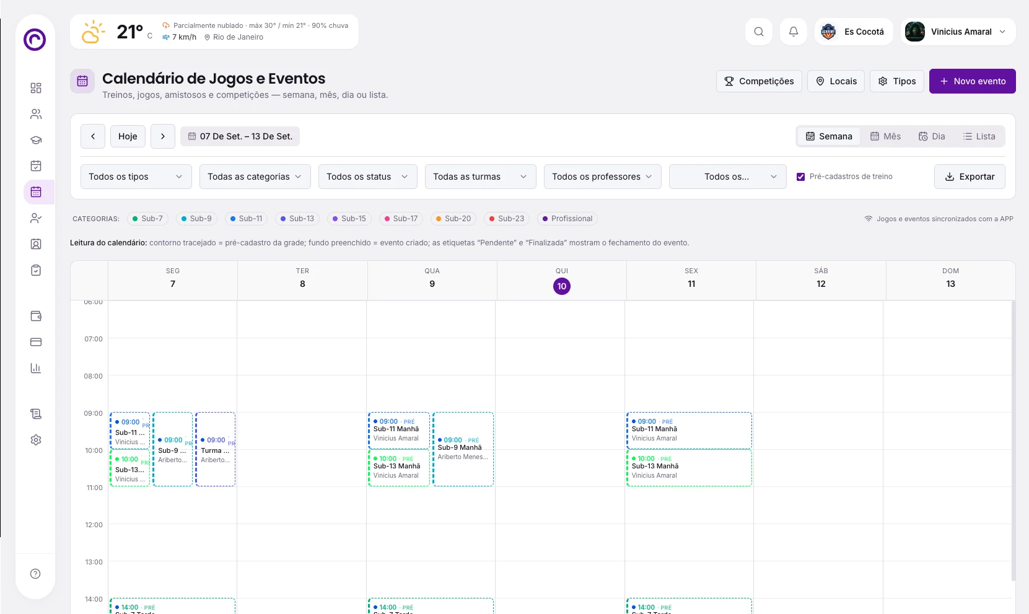Screen dimensions: 1029x614
Task: Open the settings gear in sidebar
Action: tap(36, 440)
